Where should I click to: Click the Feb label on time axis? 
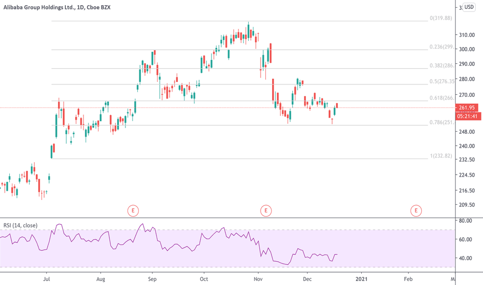(x=408, y=279)
